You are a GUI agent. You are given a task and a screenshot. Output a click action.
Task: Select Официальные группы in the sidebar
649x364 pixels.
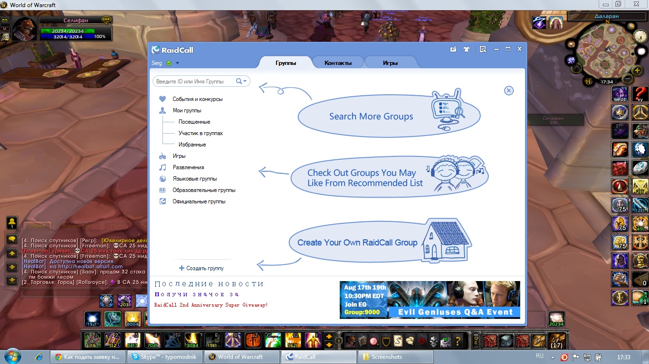point(199,201)
